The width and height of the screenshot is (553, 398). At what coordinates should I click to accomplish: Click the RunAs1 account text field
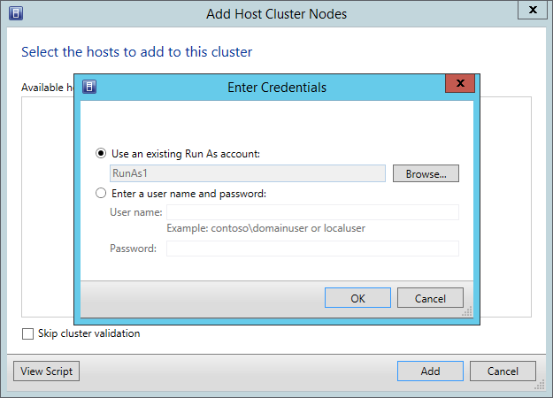(x=247, y=173)
